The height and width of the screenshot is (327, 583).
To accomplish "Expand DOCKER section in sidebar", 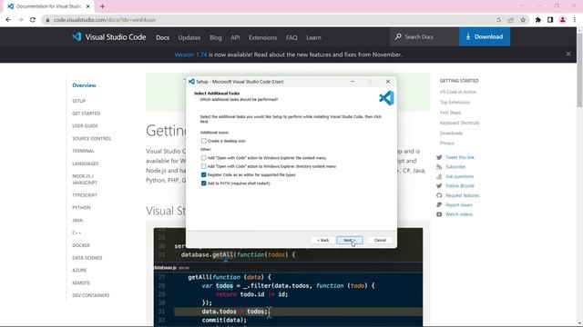I will [81, 245].
